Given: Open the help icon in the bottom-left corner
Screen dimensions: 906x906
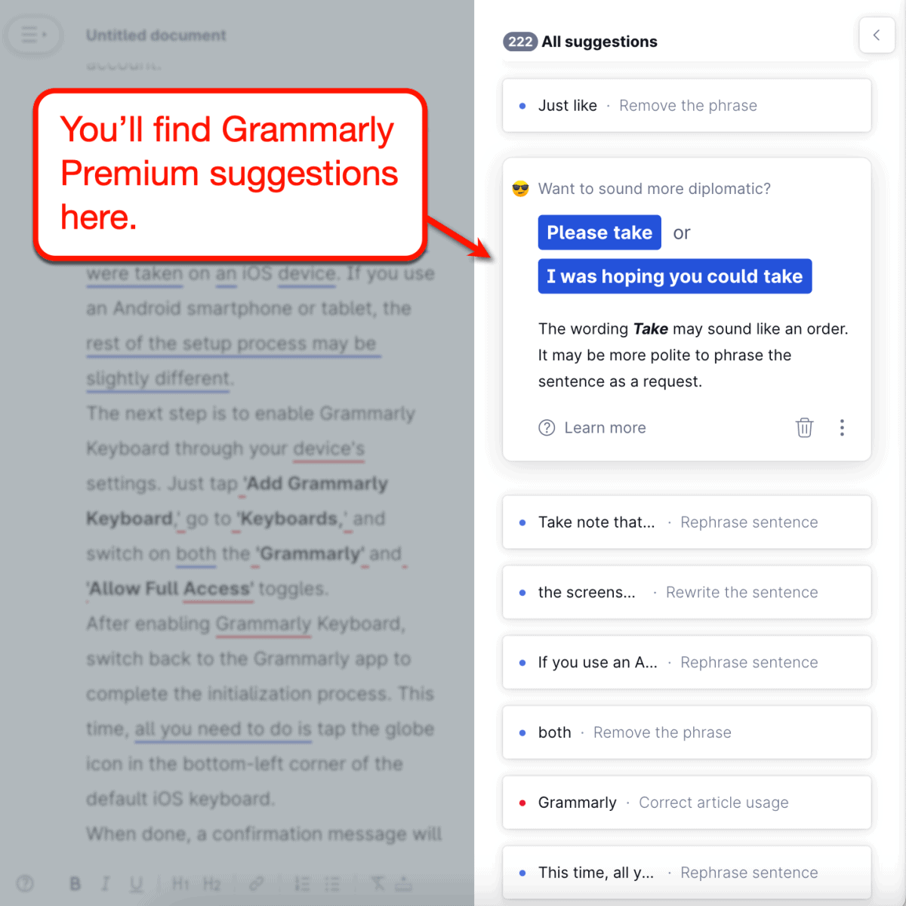Looking at the screenshot, I should (25, 883).
